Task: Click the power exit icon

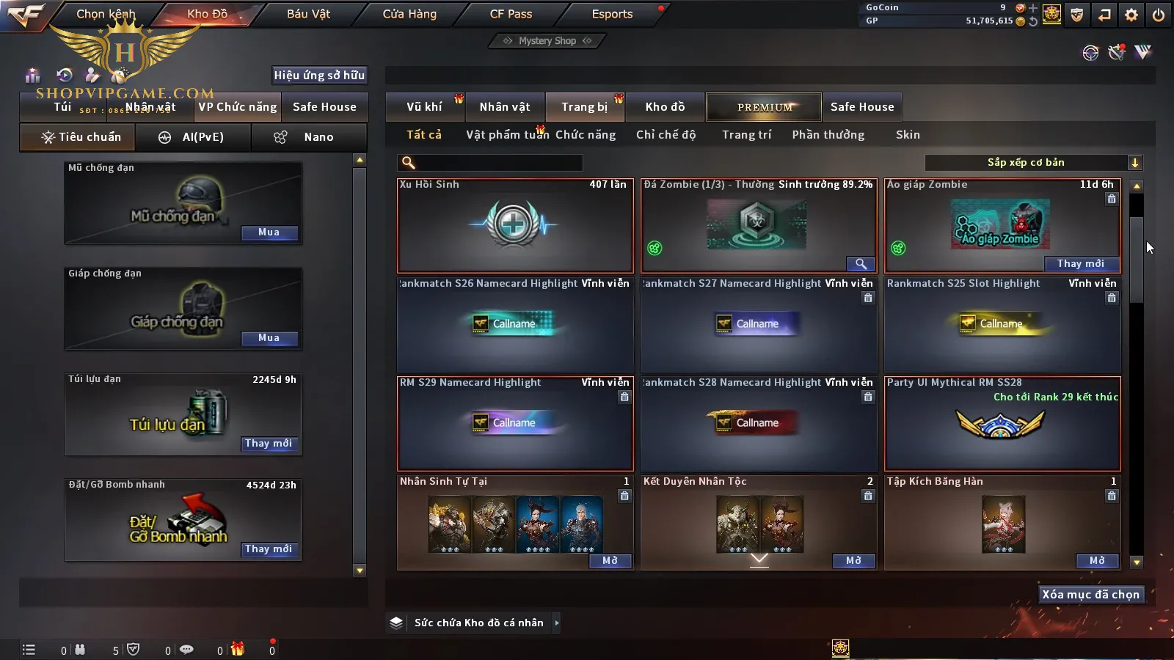Action: [x=1159, y=15]
